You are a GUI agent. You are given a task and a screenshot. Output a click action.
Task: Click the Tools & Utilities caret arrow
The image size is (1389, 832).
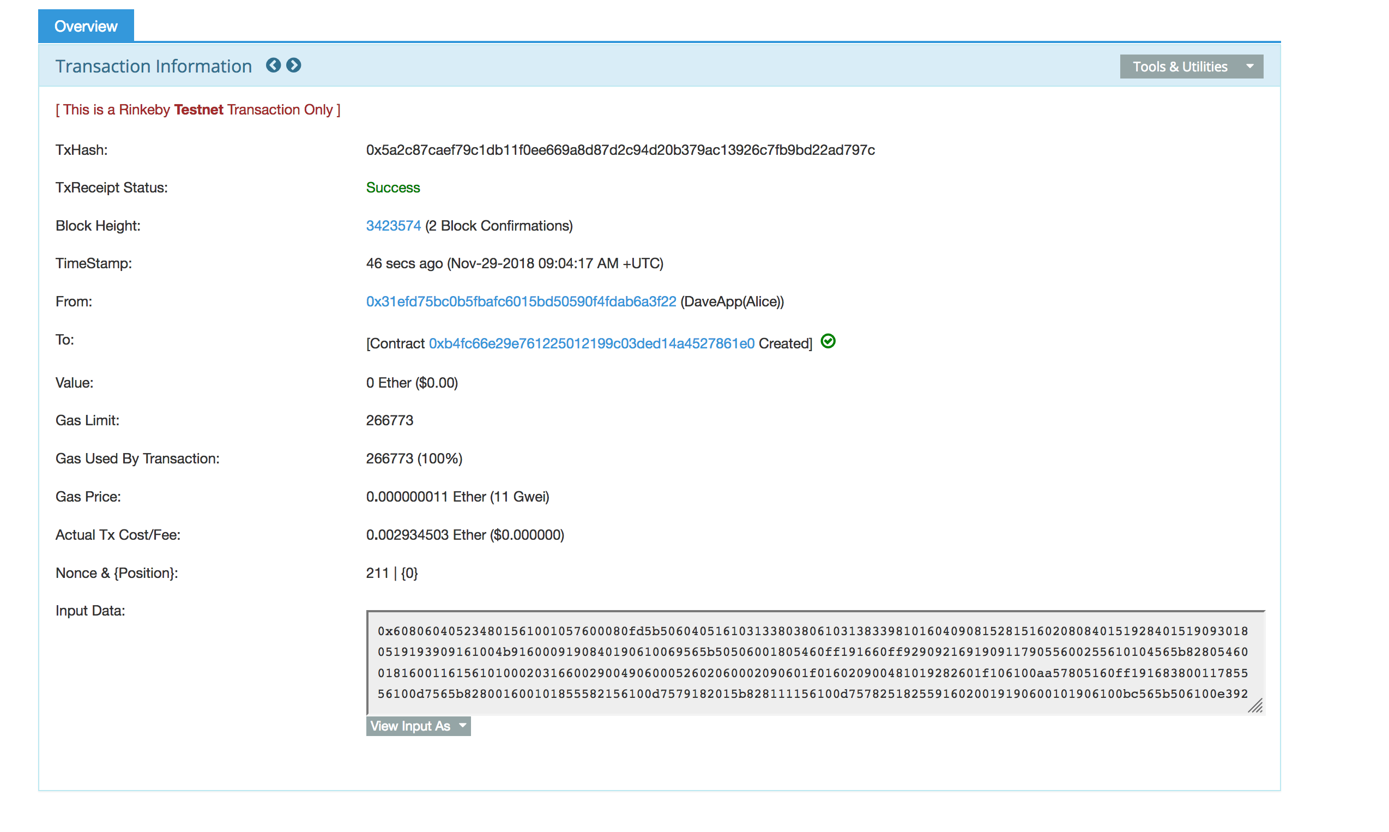[1249, 66]
